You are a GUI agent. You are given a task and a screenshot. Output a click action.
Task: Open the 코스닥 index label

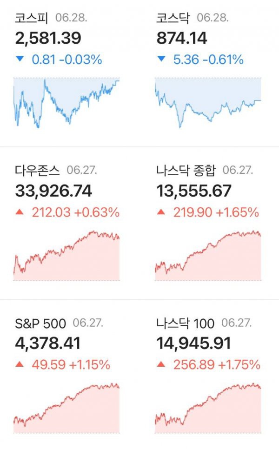(173, 18)
